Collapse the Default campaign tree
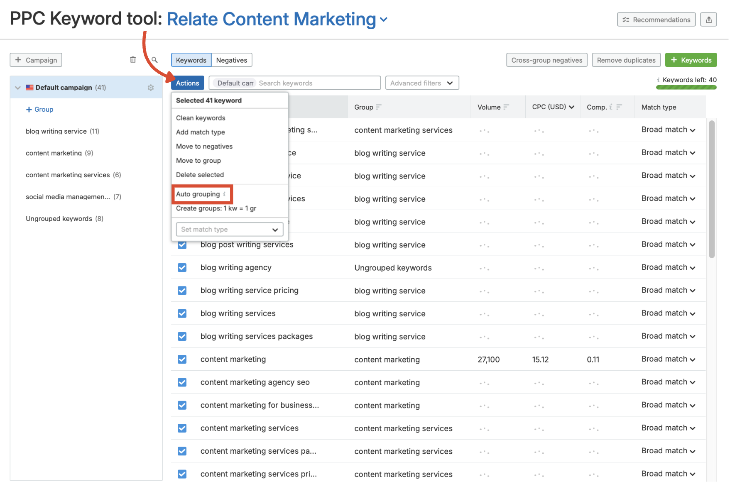The width and height of the screenshot is (730, 489). tap(17, 87)
